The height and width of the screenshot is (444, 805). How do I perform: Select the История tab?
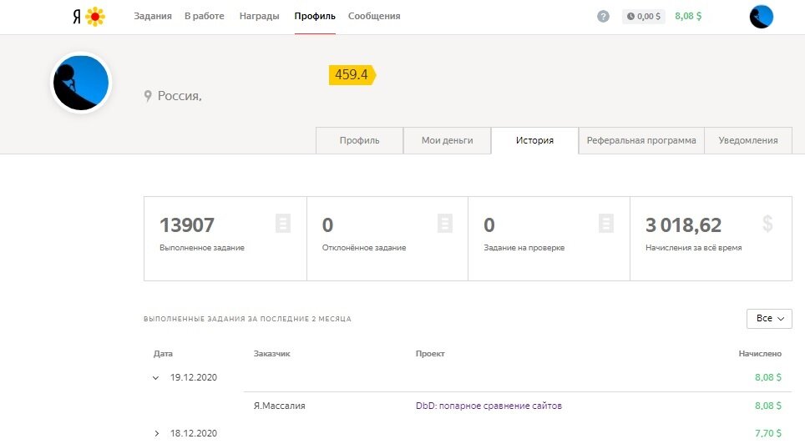534,141
